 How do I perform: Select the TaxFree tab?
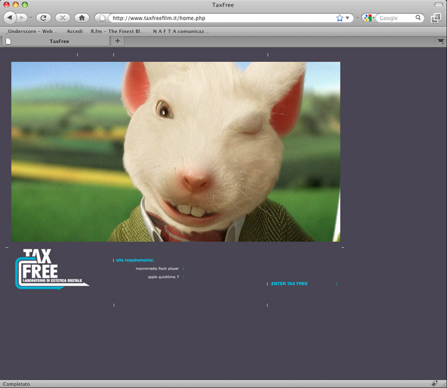pyautogui.click(x=56, y=41)
